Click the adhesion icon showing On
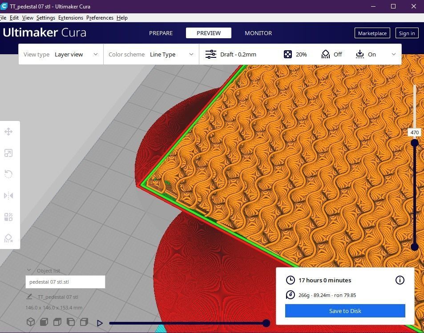Screen dimensions: 424x333 pos(359,54)
